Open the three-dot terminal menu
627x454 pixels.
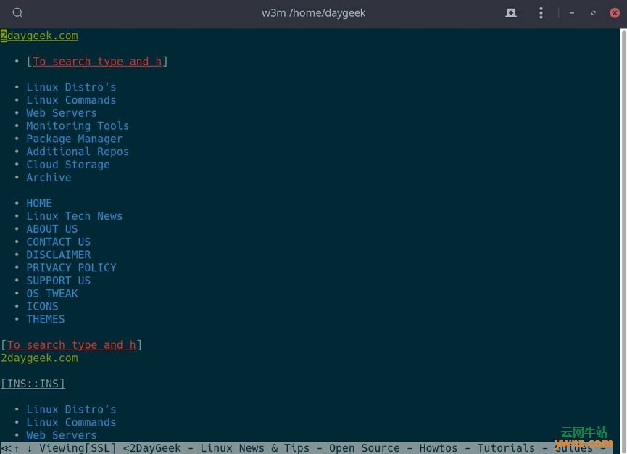point(541,13)
